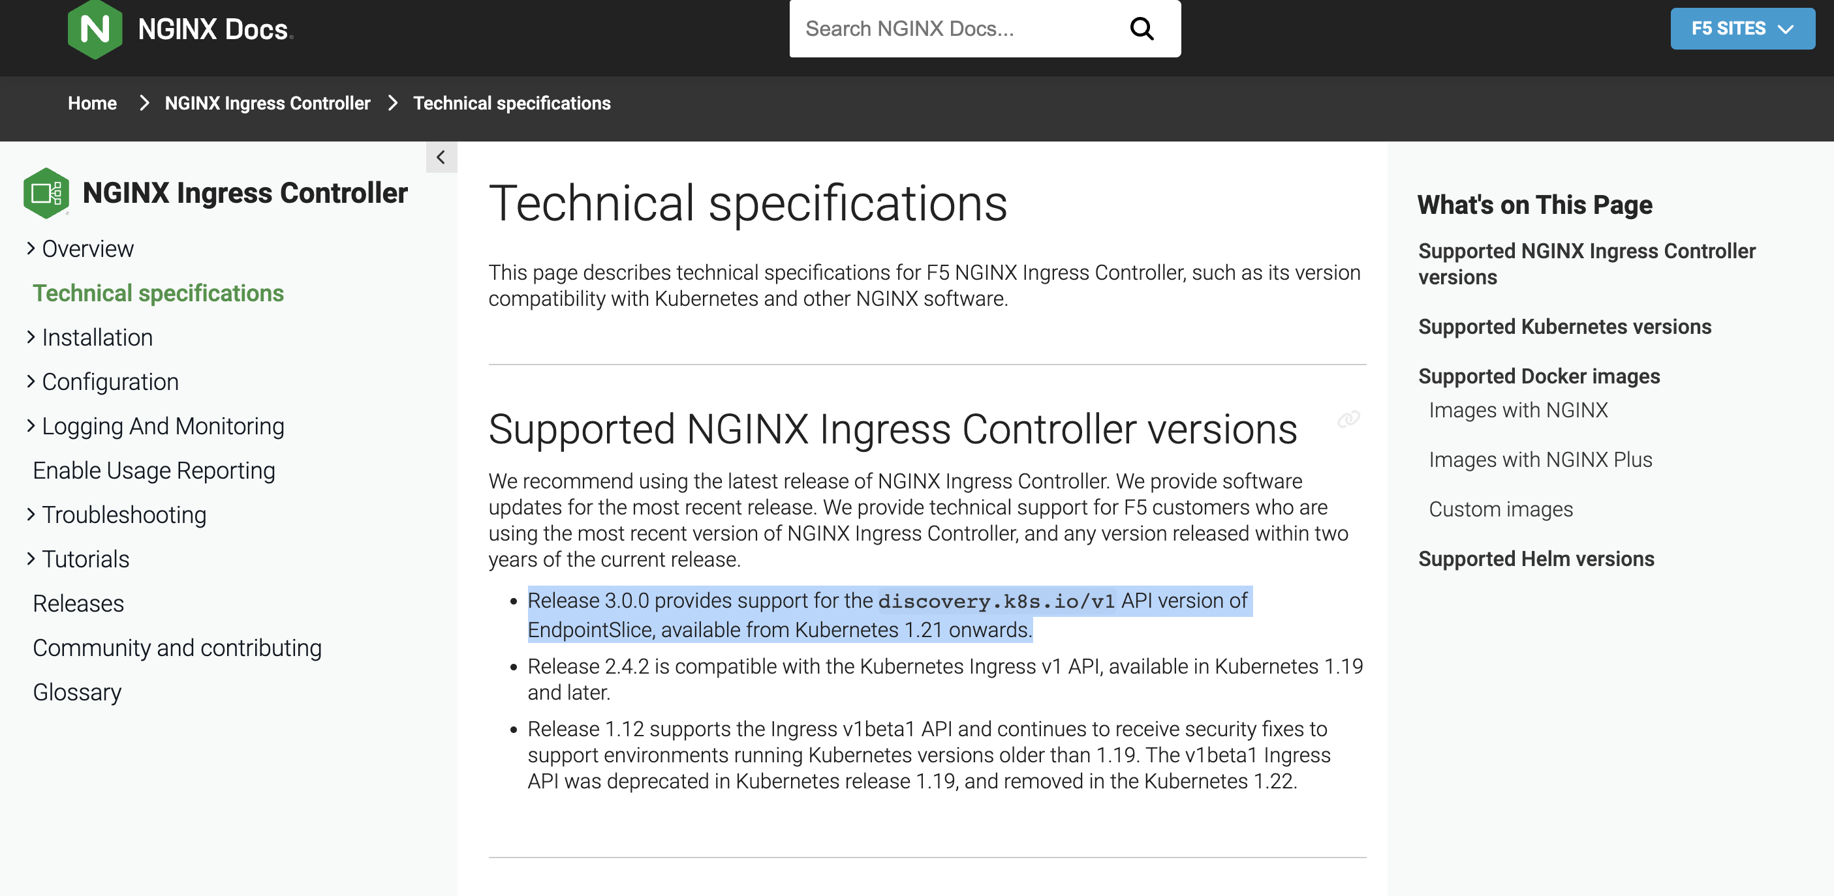Viewport: 1834px width, 896px height.
Task: Open NGINX Ingress Controller breadcrumb link
Action: coord(268,103)
